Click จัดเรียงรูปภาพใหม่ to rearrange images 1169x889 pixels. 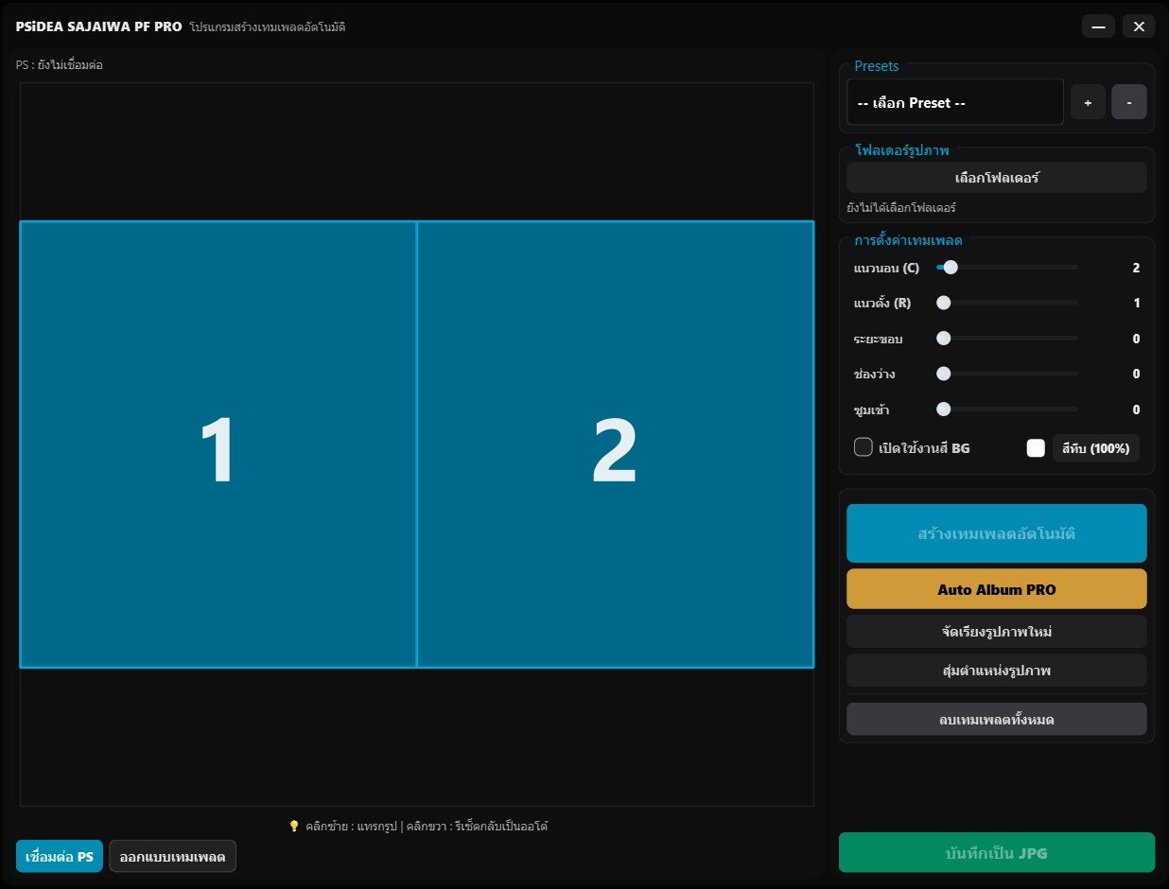(996, 631)
